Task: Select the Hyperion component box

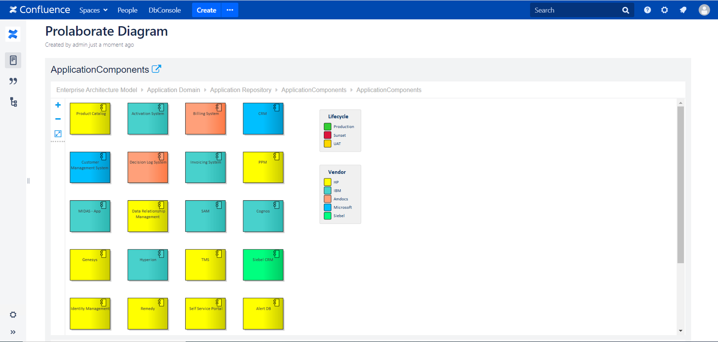Action: [x=148, y=265]
